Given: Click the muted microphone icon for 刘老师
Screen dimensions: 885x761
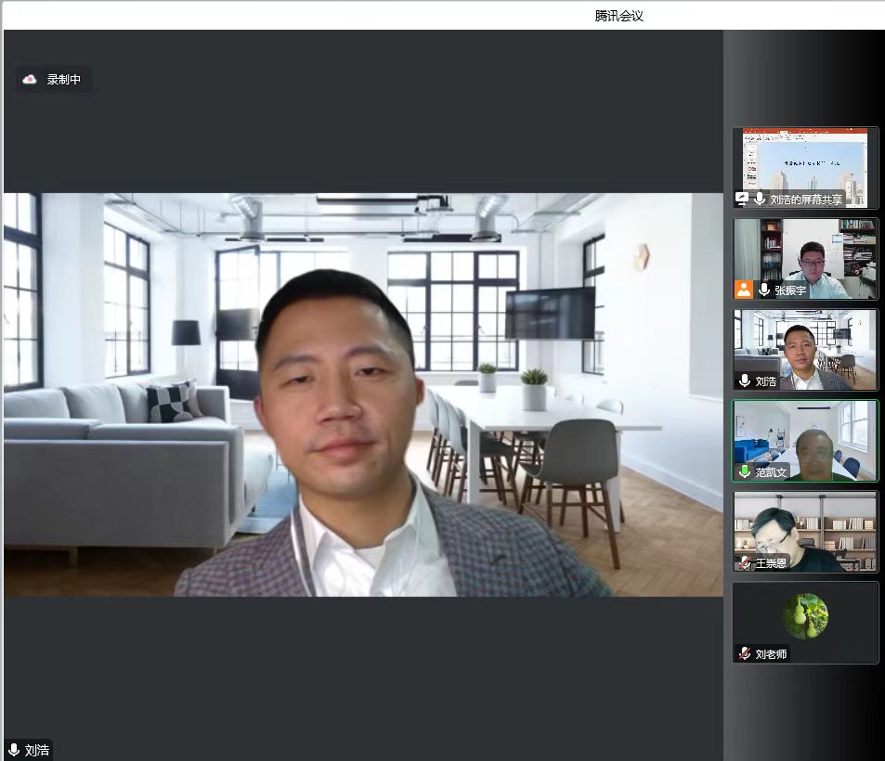Looking at the screenshot, I should [x=744, y=653].
